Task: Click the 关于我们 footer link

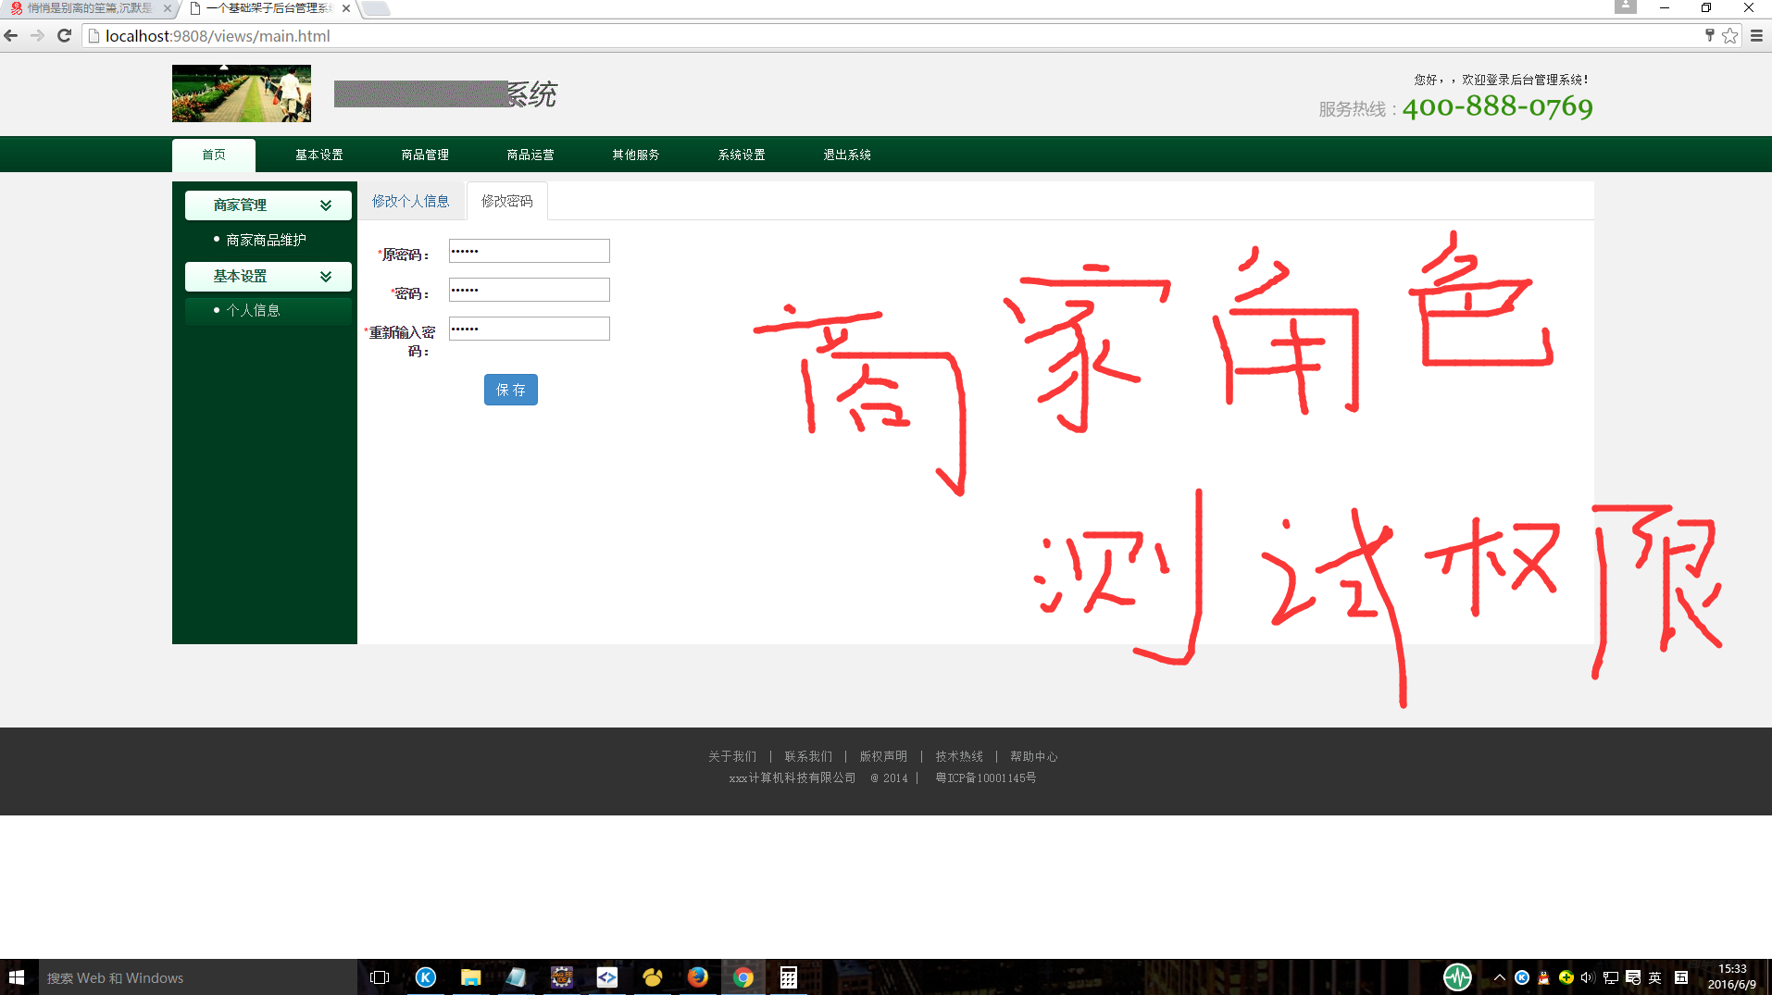Action: point(732,756)
